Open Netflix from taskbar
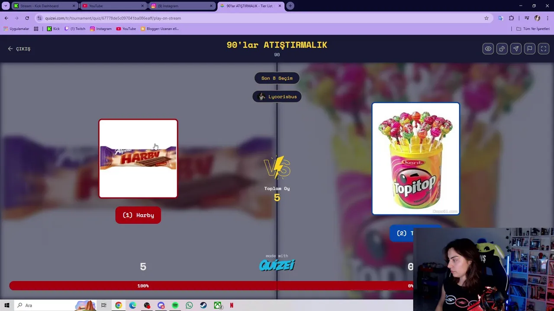 pyautogui.click(x=232, y=305)
